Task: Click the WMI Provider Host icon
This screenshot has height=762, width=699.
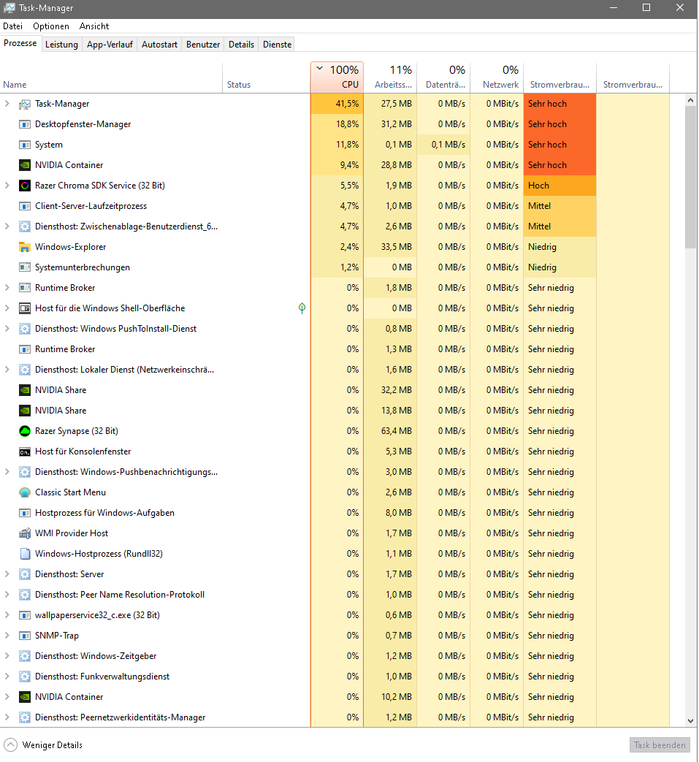Action: point(25,533)
